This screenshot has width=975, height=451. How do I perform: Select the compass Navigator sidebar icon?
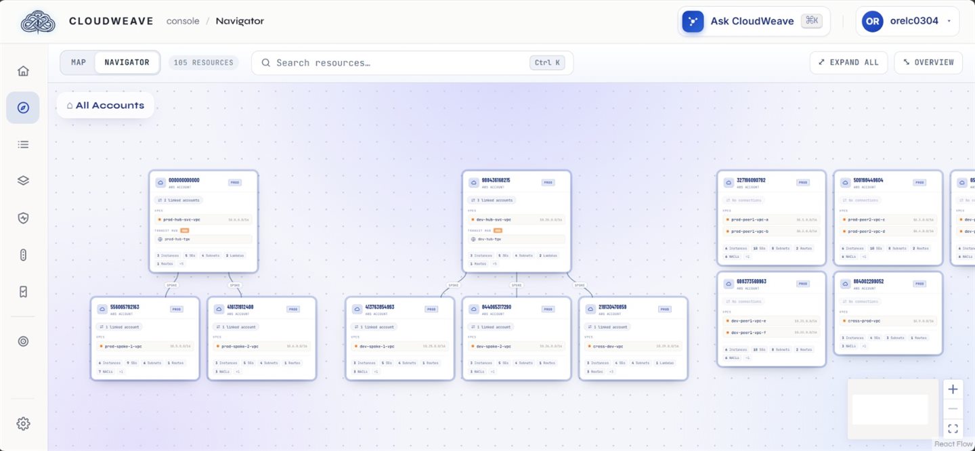click(23, 108)
